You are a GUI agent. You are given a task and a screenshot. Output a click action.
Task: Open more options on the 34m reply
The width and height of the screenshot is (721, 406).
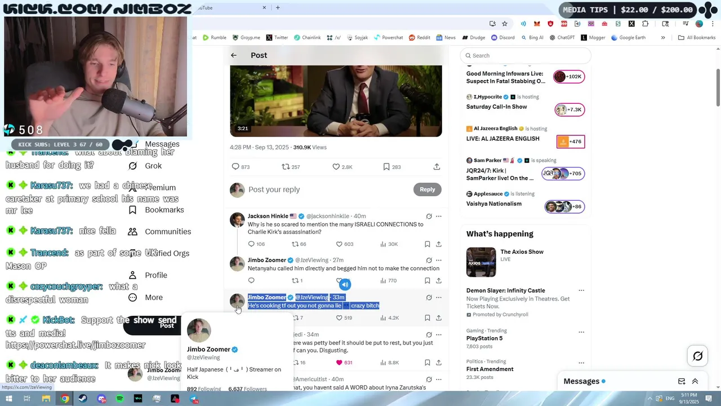tap(439, 334)
